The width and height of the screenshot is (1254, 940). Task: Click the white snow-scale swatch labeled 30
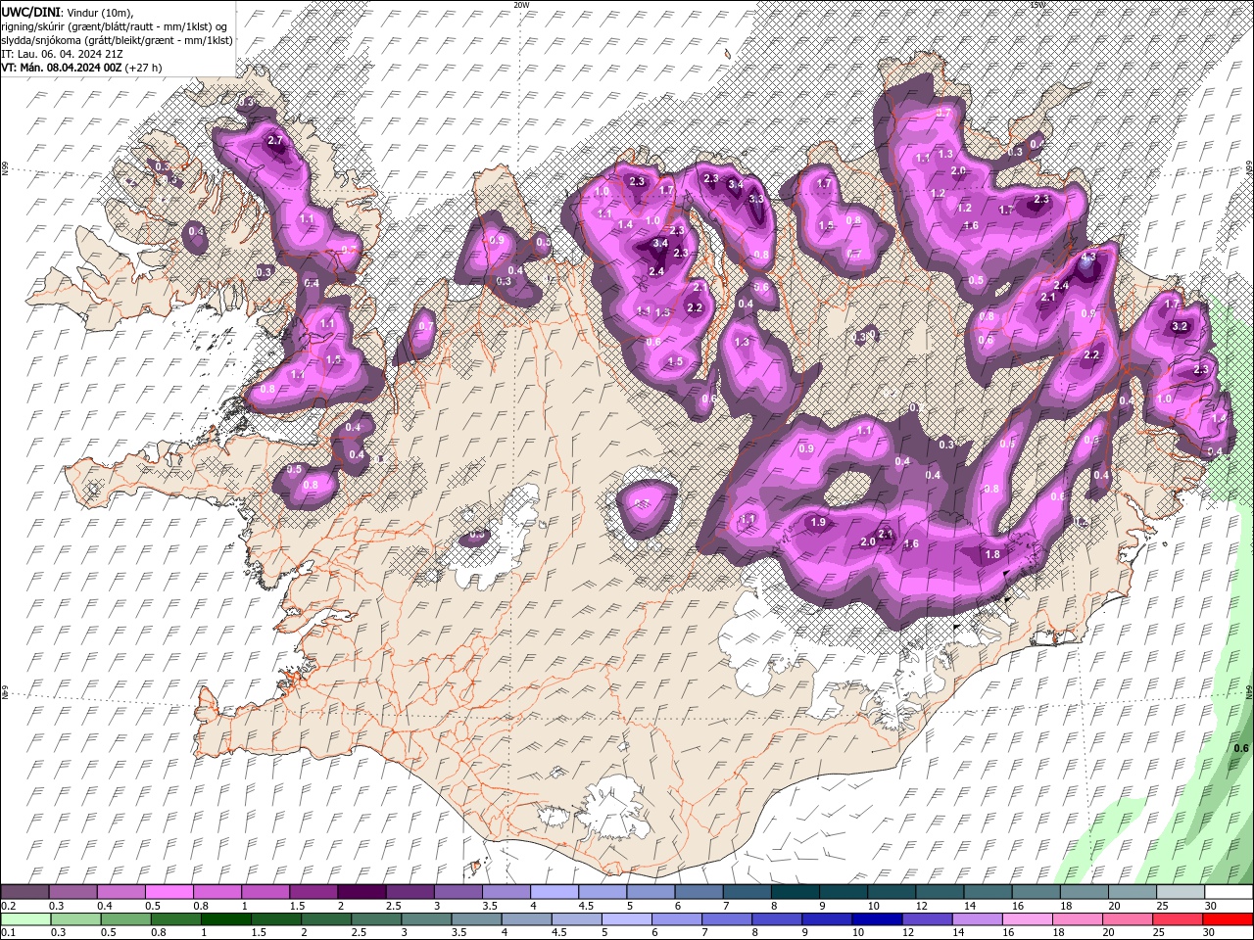[1228, 892]
